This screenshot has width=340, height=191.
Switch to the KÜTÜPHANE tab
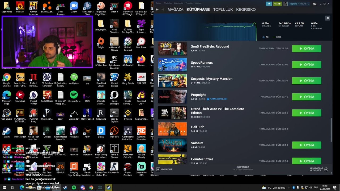(198, 10)
